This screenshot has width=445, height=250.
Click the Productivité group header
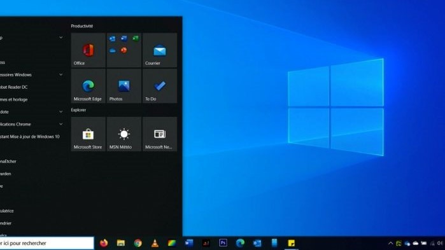[x=82, y=26]
